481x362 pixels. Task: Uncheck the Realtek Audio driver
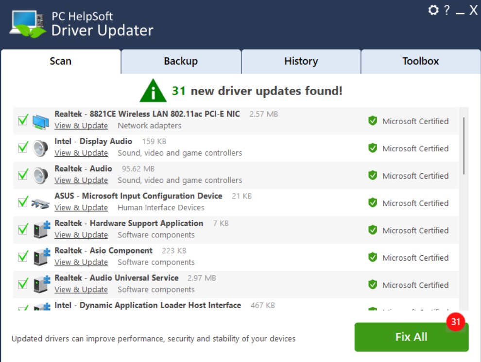point(23,175)
